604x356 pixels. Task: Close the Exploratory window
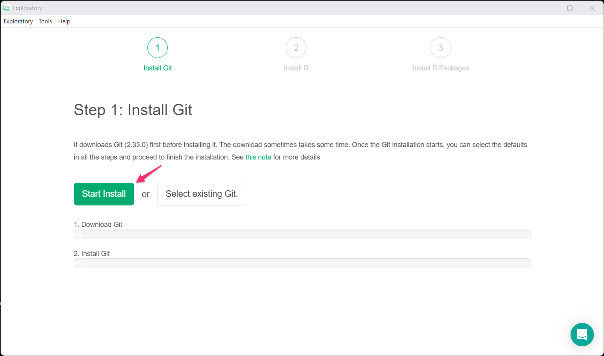[x=592, y=8]
